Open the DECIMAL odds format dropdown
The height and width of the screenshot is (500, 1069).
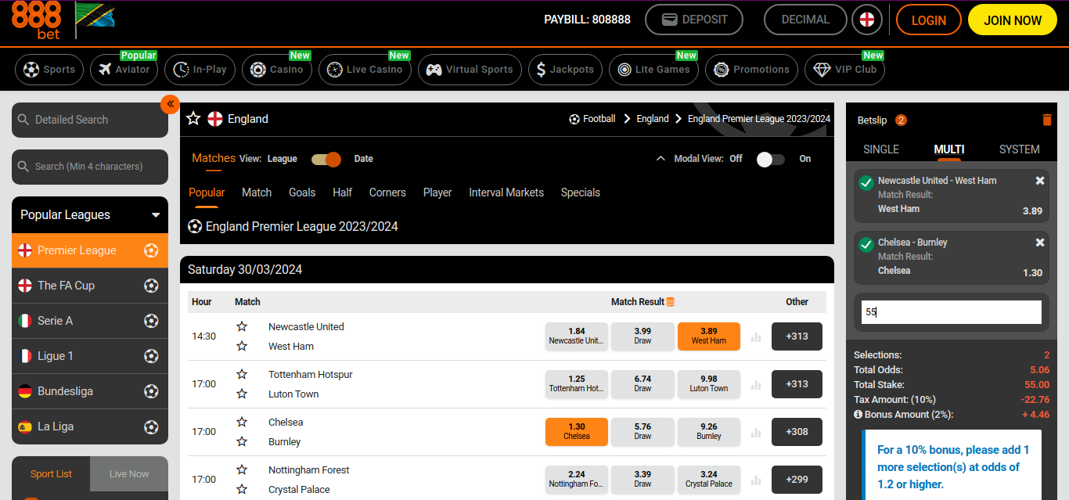pos(805,20)
